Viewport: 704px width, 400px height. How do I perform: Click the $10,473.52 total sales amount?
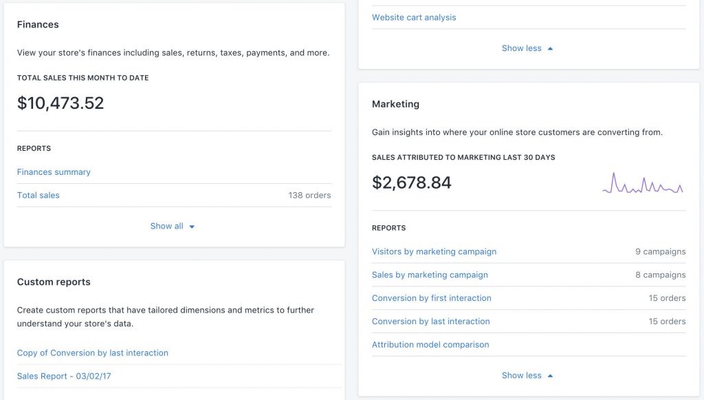60,103
